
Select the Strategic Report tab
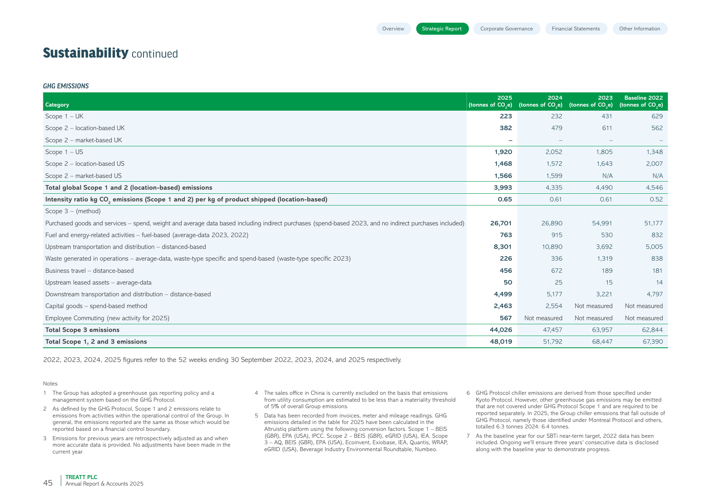pos(442,29)
